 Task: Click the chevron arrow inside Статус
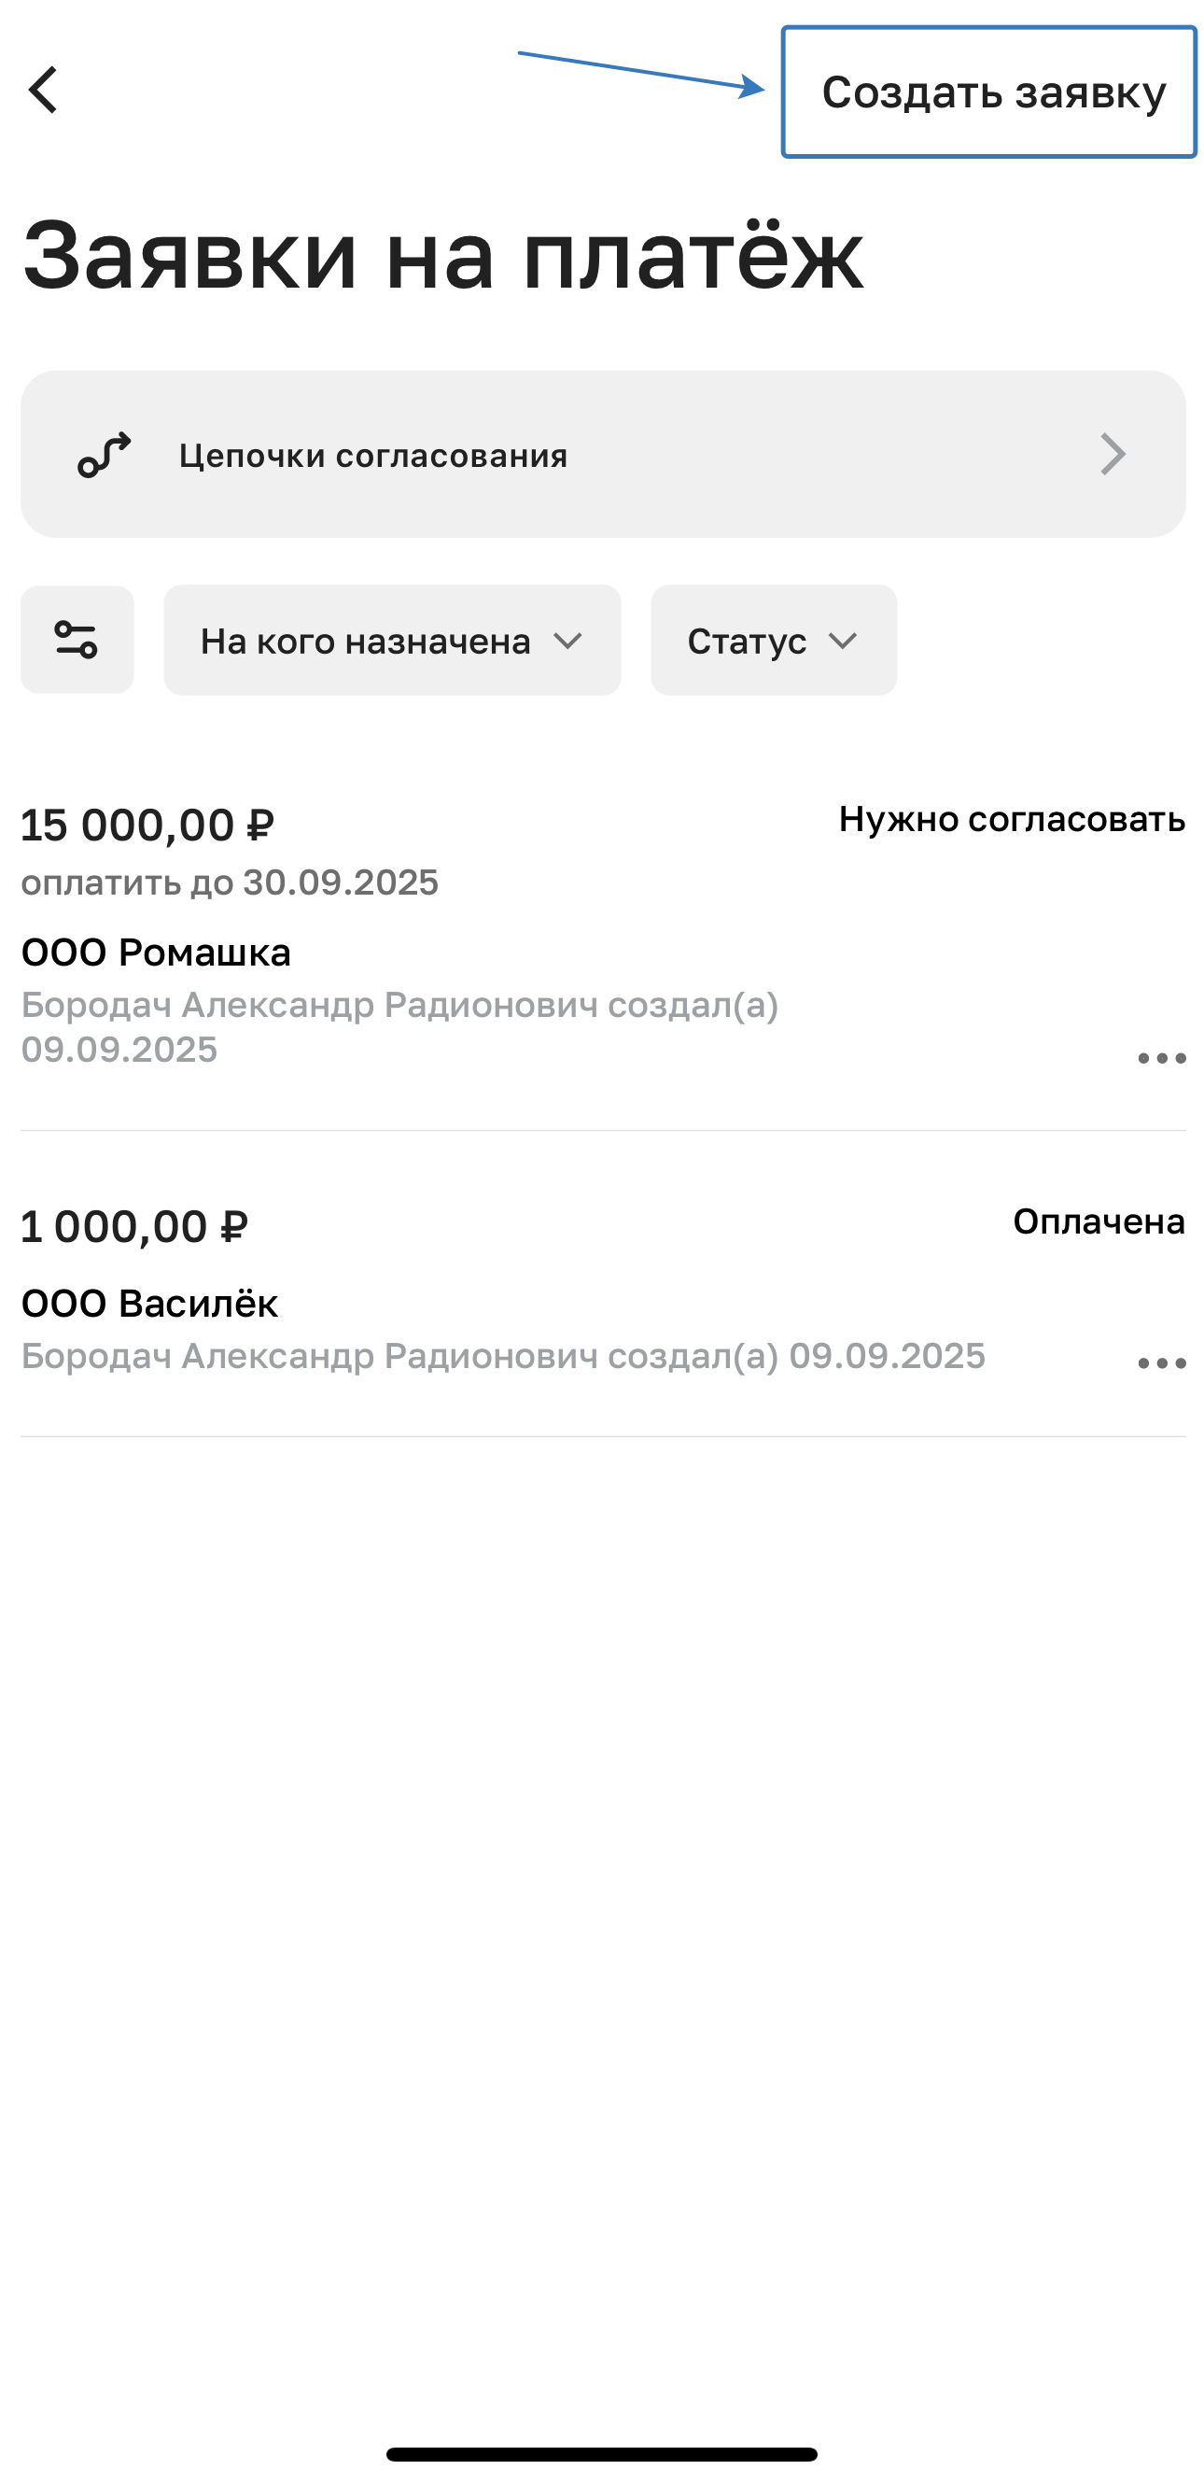(844, 642)
